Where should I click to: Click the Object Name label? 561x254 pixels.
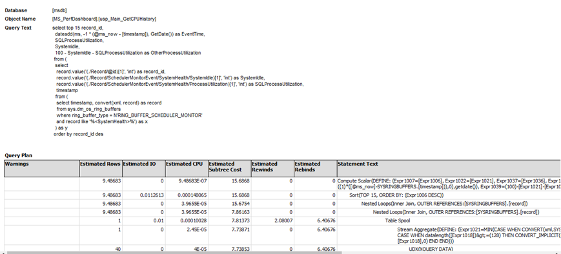[x=20, y=19]
